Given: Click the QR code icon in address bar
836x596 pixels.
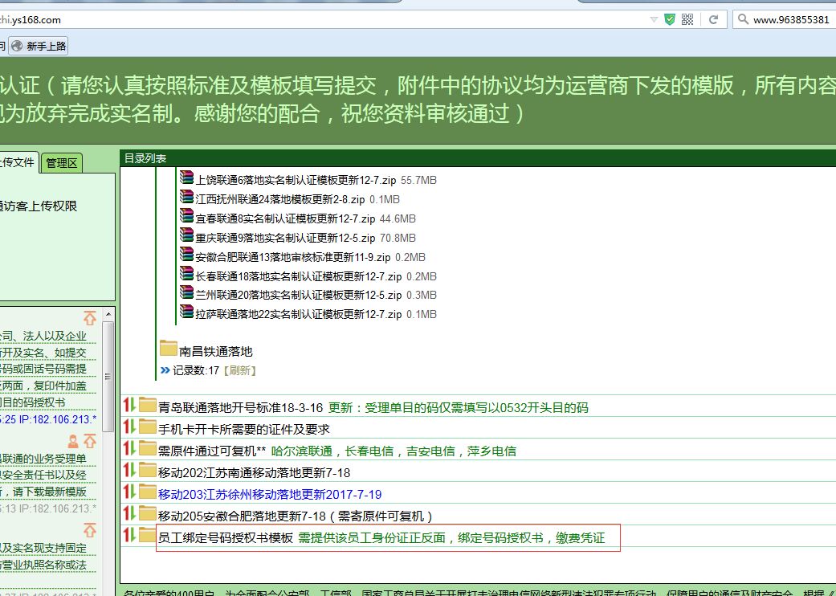Looking at the screenshot, I should tap(687, 19).
